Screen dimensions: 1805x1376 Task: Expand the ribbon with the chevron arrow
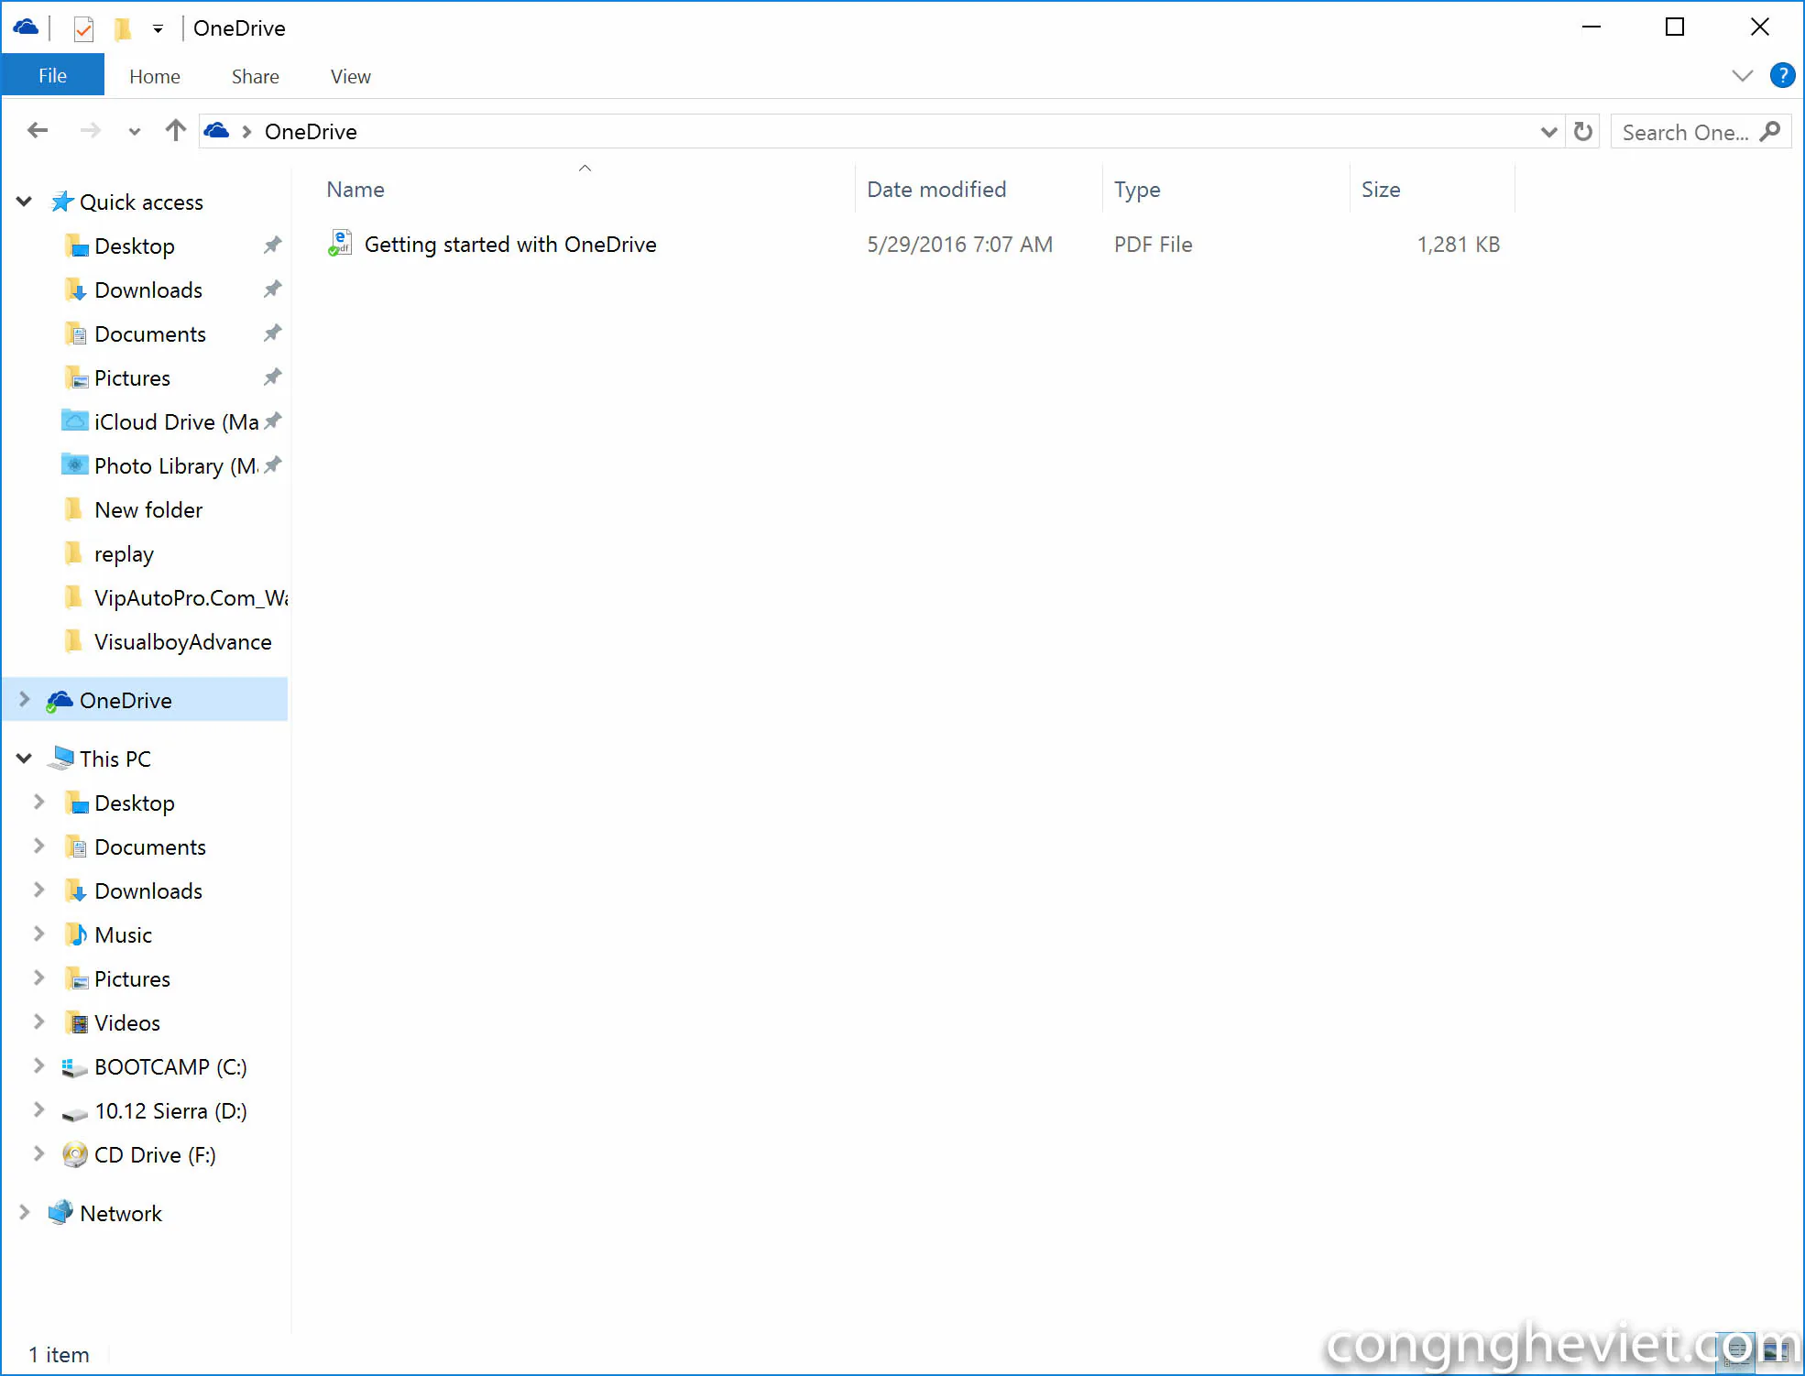tap(1742, 76)
